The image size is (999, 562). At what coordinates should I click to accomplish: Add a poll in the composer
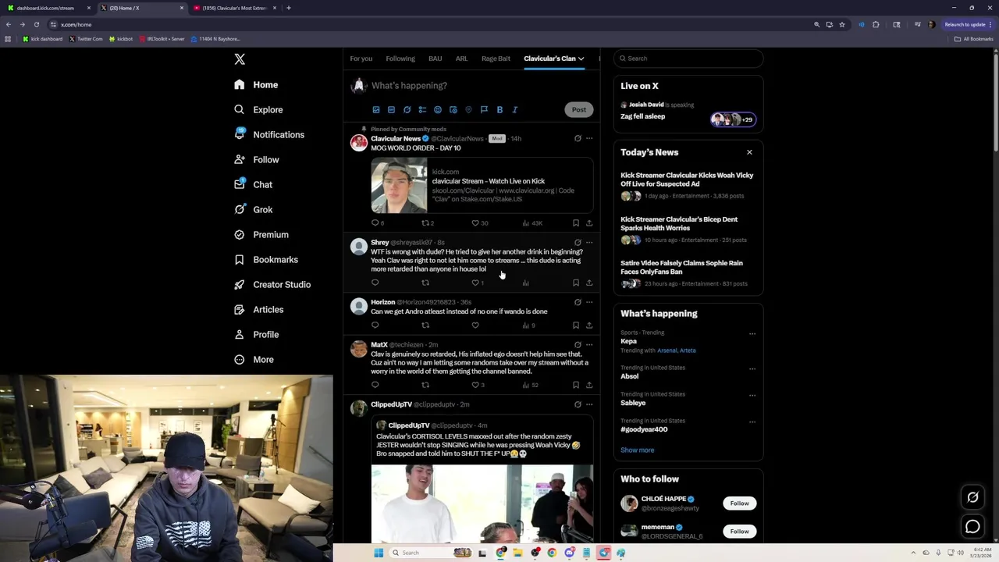point(422,109)
